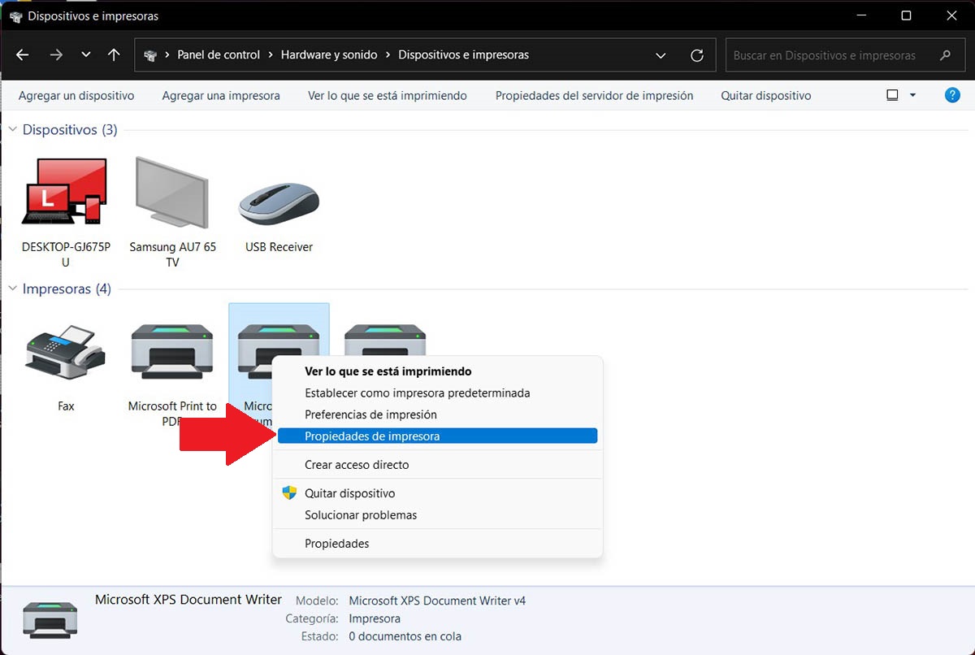Image resolution: width=975 pixels, height=655 pixels.
Task: Click Quitar dispositivo in the toolbar
Action: point(766,96)
